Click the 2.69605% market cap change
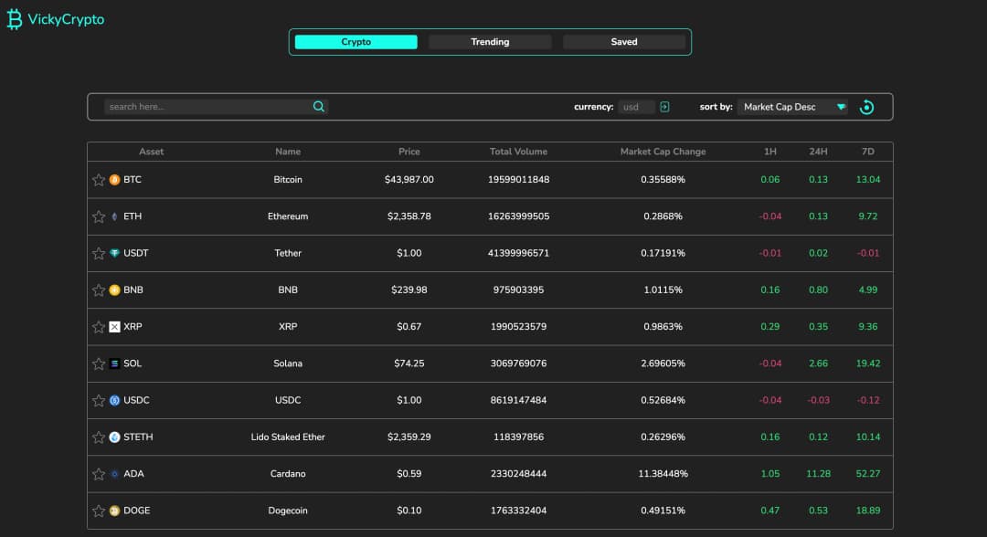This screenshot has height=537, width=987. (663, 363)
